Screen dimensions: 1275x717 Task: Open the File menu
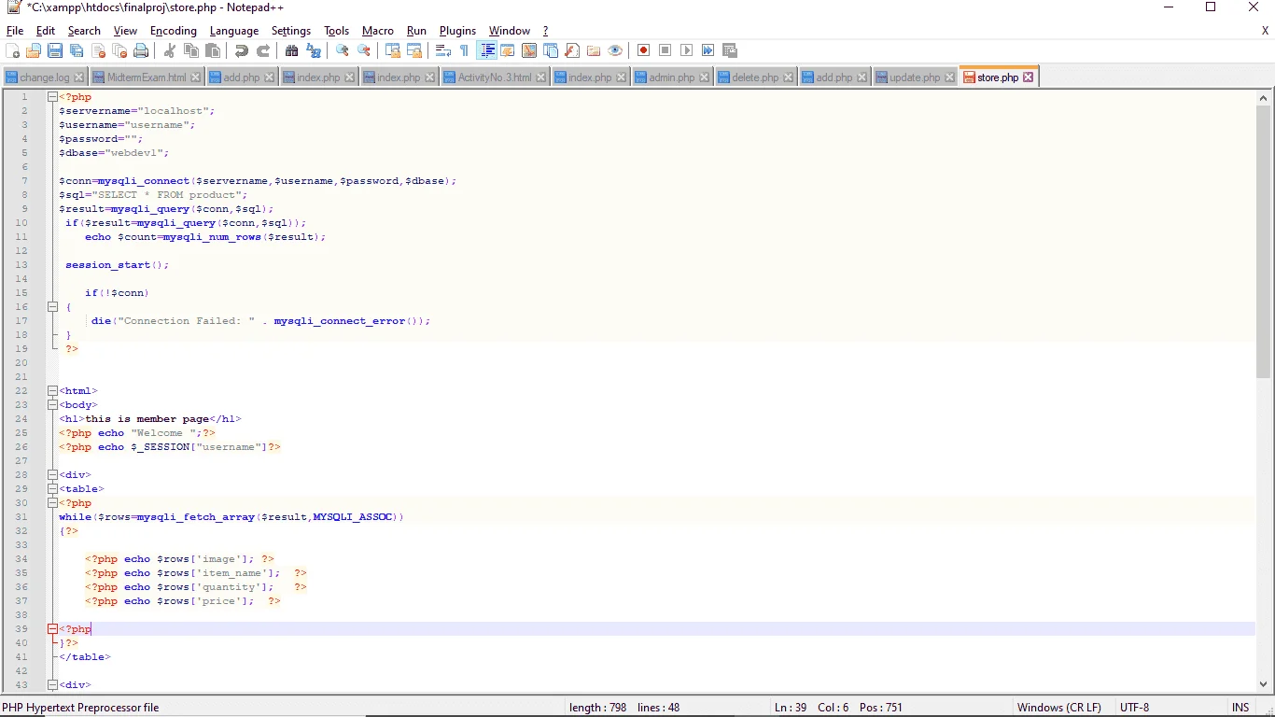[x=15, y=31]
